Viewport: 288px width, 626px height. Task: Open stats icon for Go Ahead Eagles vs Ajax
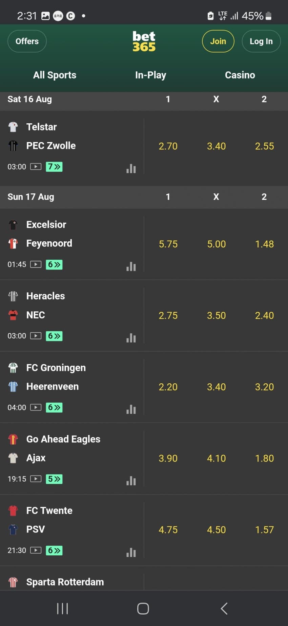tap(131, 481)
